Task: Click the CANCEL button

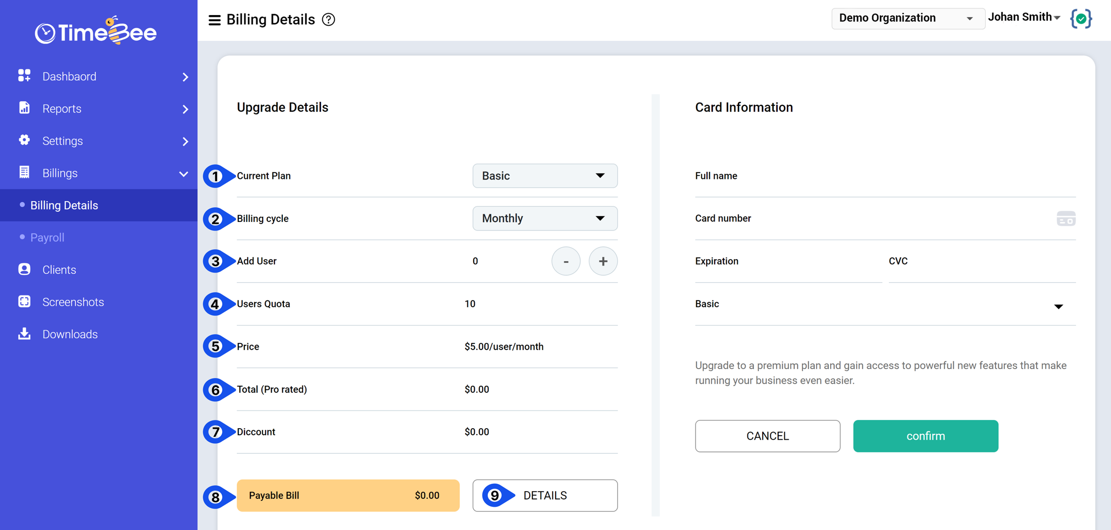Action: point(767,436)
